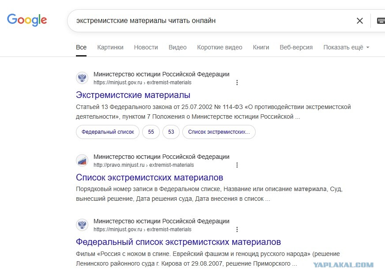Click the first result's https://minjust.gov.ru URL
This screenshot has width=385, height=278.
143,83
